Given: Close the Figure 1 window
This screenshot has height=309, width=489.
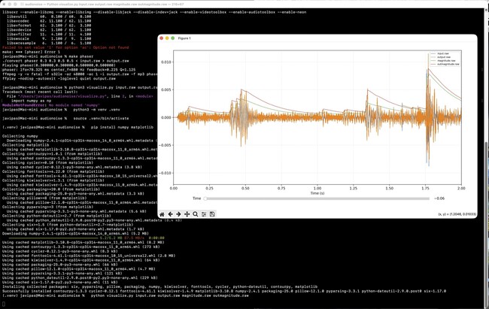Looking at the screenshot, I should (161, 38).
